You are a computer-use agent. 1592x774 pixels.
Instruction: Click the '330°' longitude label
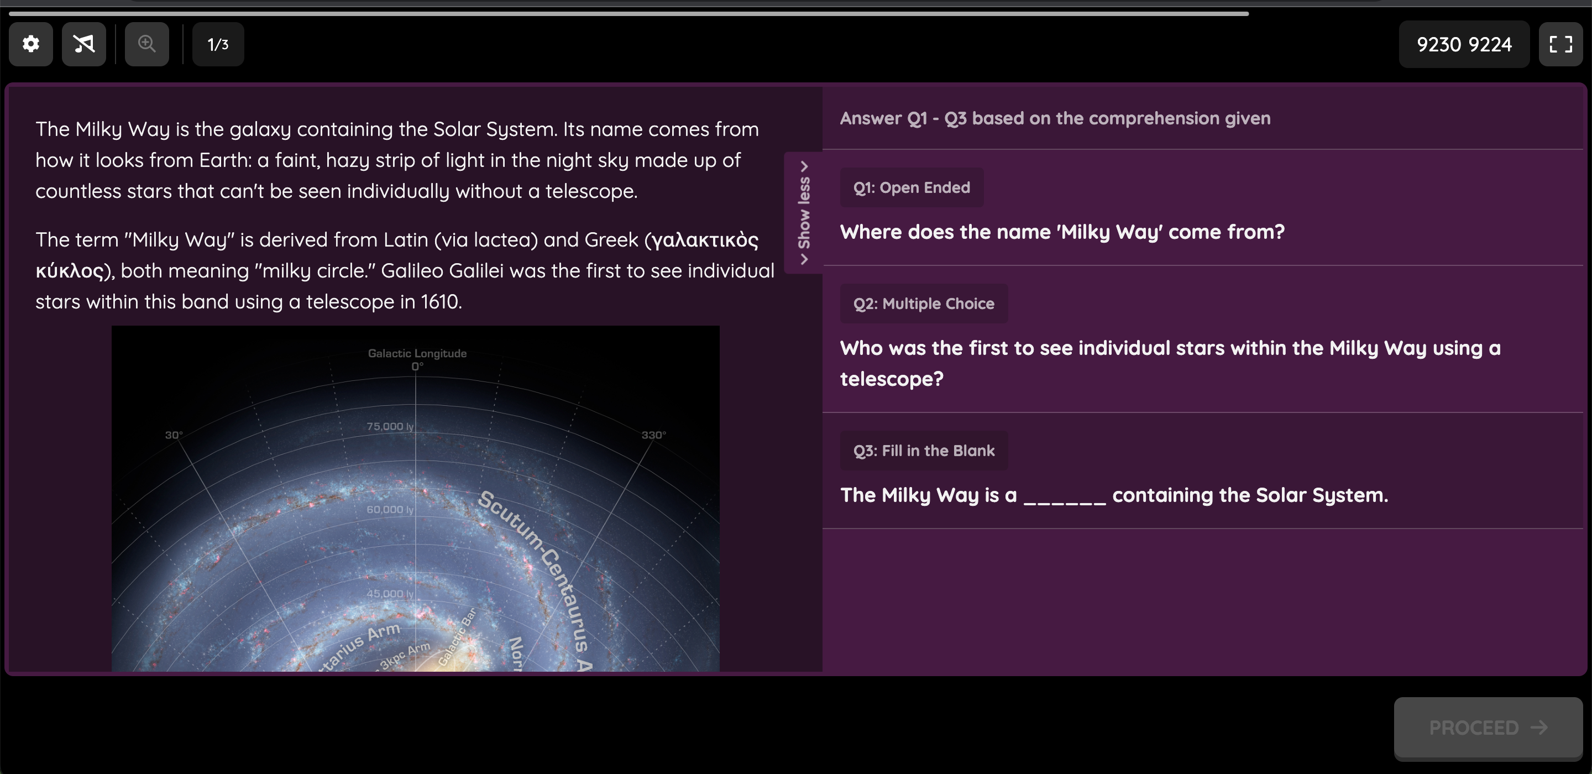(x=653, y=435)
